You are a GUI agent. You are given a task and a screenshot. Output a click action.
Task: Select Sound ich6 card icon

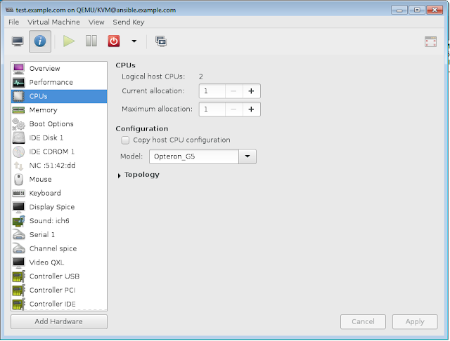(x=19, y=221)
